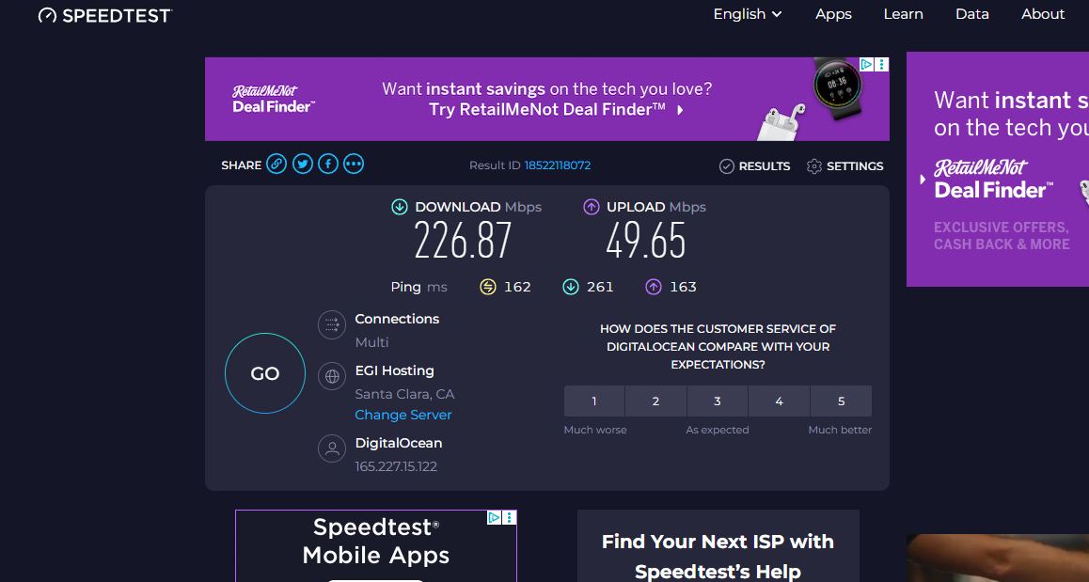Viewport: 1089px width, 582px height.
Task: Open the AdChoices icon on the top banner
Action: coord(867,65)
